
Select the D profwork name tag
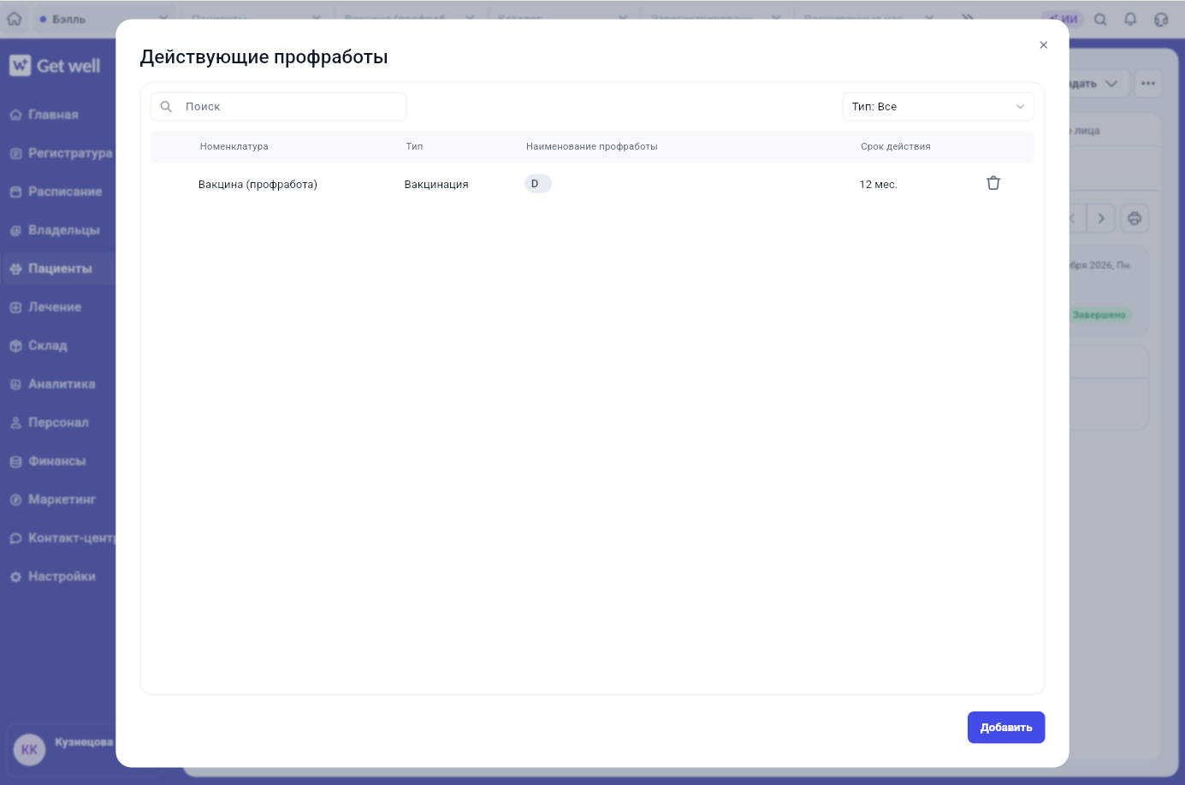(537, 184)
